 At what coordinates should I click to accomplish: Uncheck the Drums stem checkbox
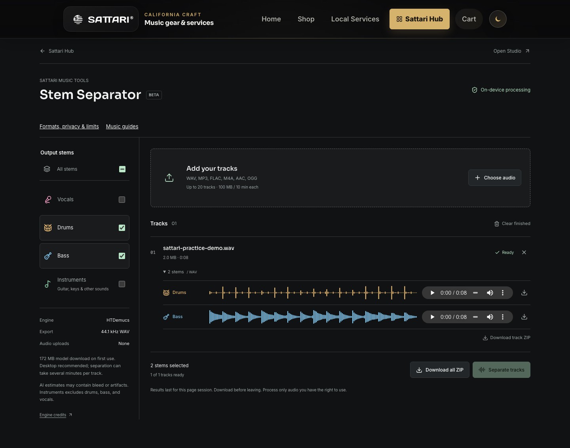point(122,228)
